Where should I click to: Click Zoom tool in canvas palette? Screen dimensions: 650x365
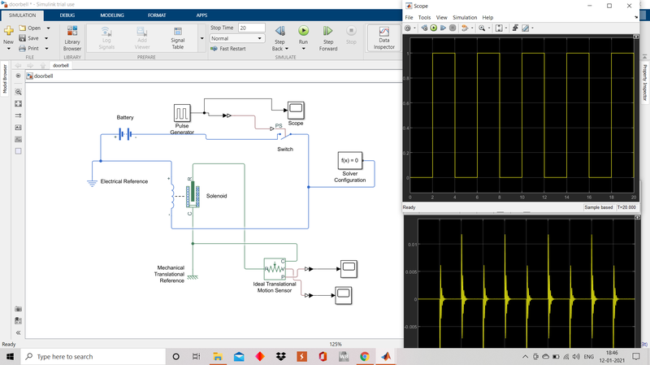[x=18, y=92]
